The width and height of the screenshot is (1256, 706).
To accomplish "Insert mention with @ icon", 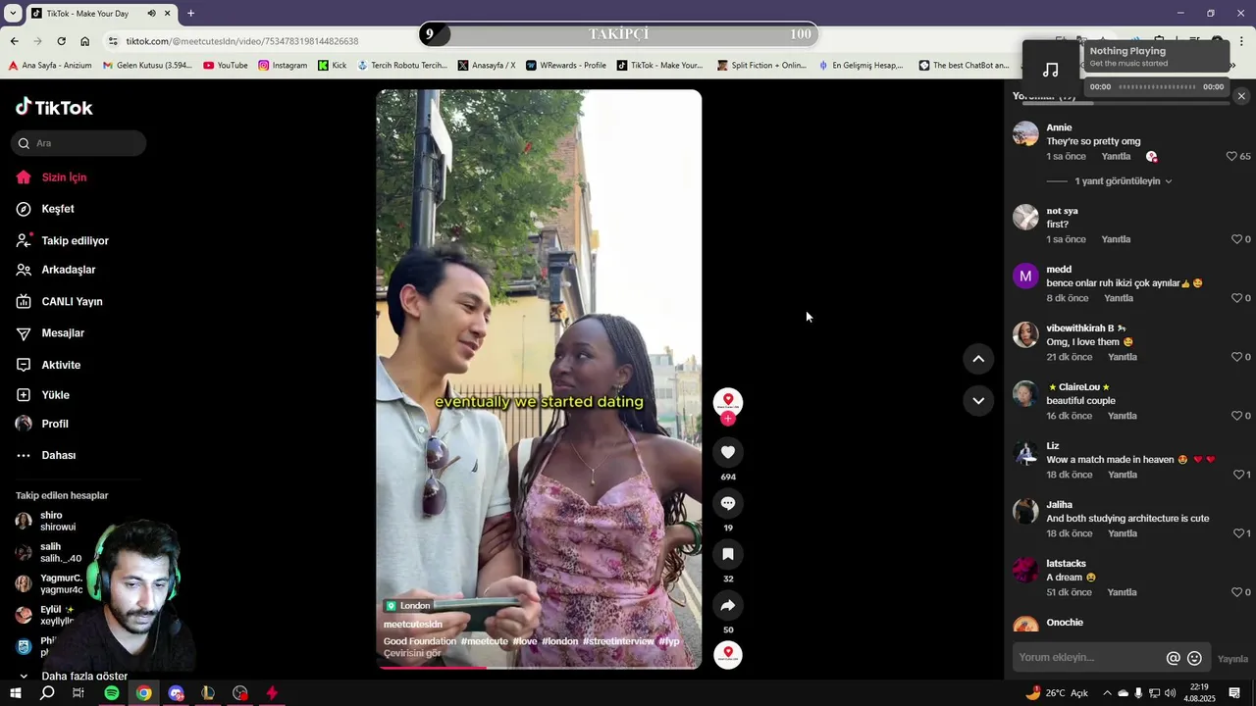I will pyautogui.click(x=1173, y=658).
